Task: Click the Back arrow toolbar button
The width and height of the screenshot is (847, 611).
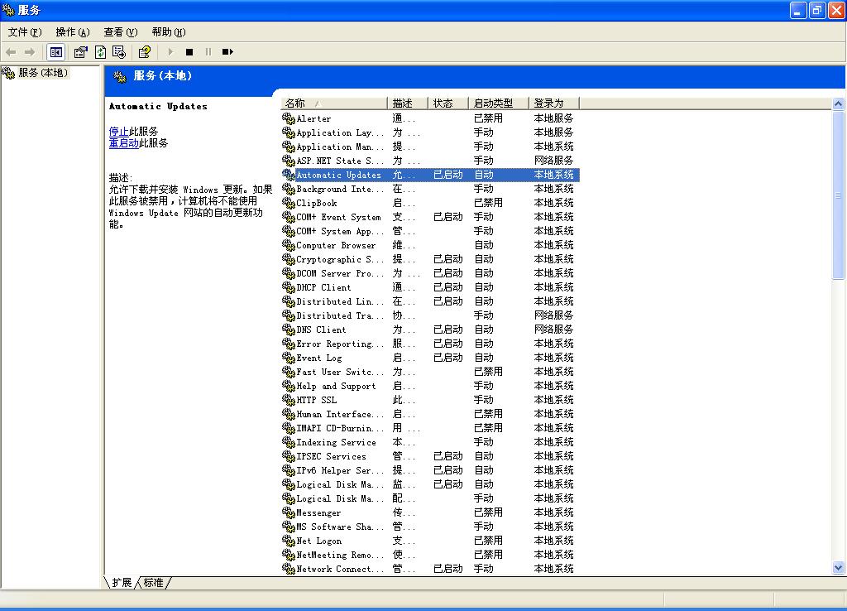Action: click(x=11, y=52)
